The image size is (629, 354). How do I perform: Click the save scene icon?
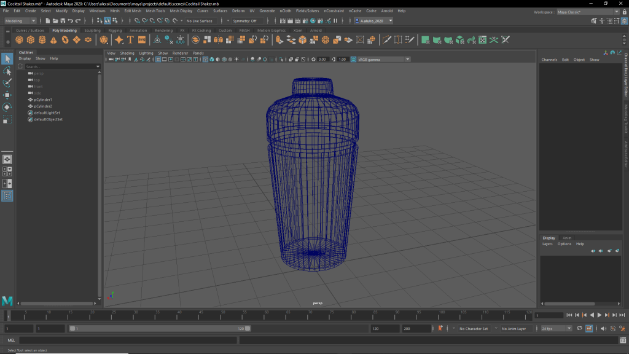[x=63, y=21]
